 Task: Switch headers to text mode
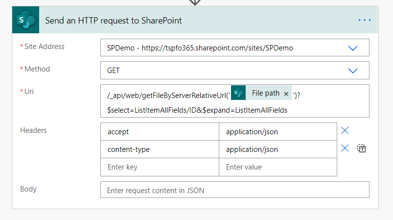point(362,148)
